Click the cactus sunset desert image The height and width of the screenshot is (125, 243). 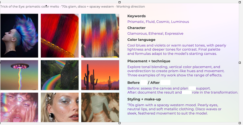click(x=100, y=75)
